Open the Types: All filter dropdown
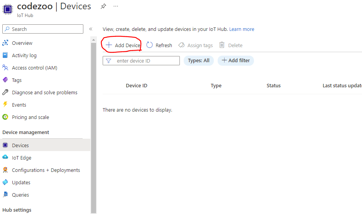This screenshot has width=362, height=214. (x=198, y=61)
